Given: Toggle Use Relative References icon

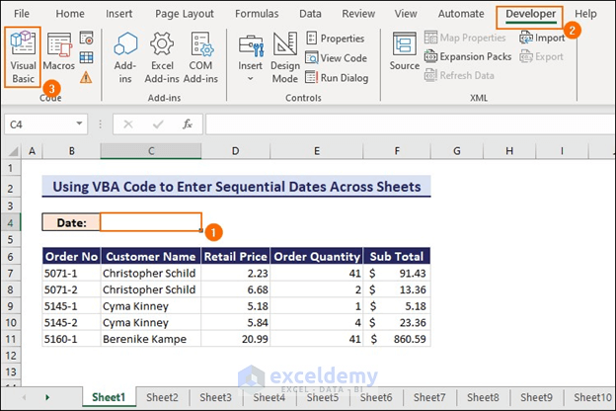Looking at the screenshot, I should [x=86, y=57].
